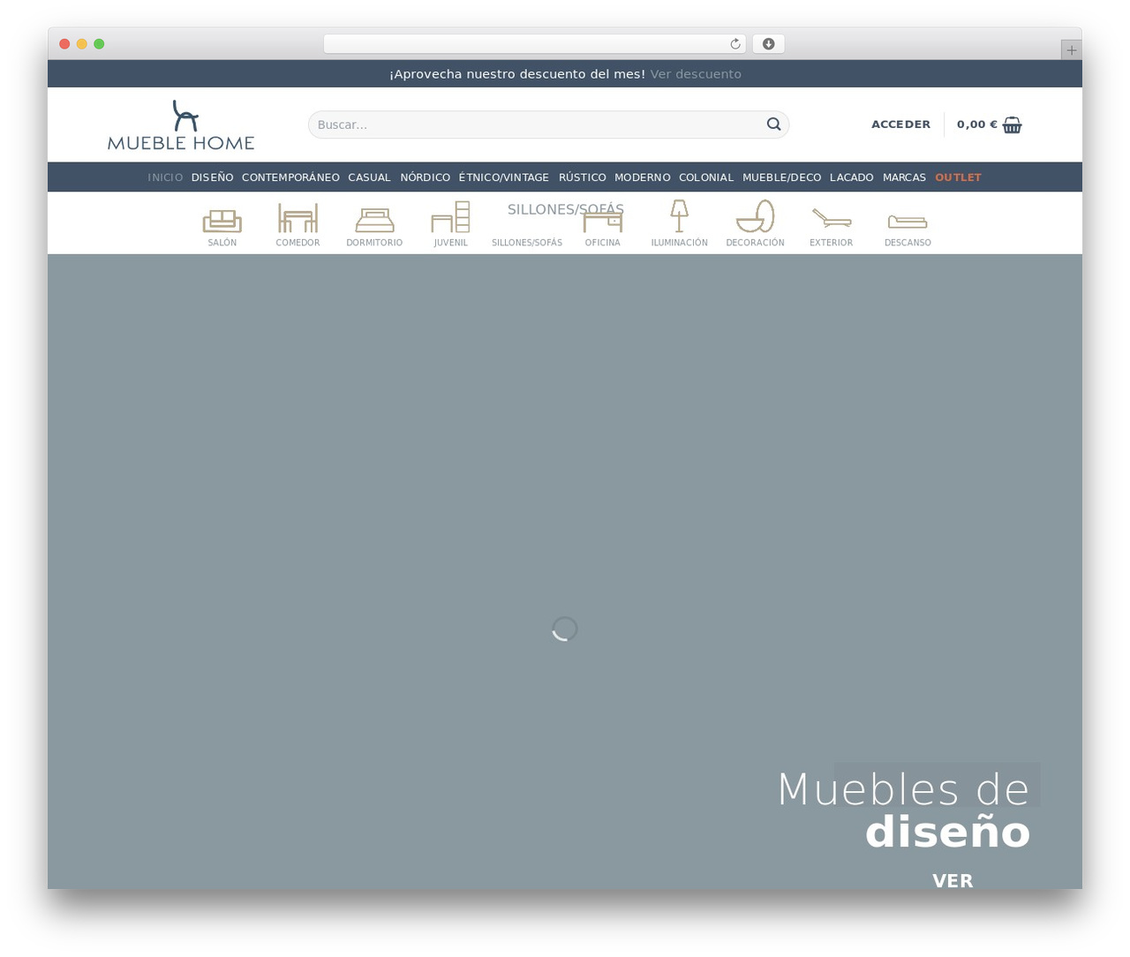Screen dimensions: 1130x957
Task: Open the MODERNO menu item
Action: (642, 177)
